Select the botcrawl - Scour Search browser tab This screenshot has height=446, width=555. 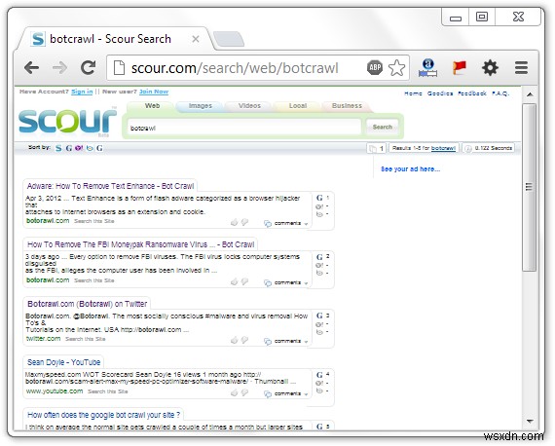point(115,39)
